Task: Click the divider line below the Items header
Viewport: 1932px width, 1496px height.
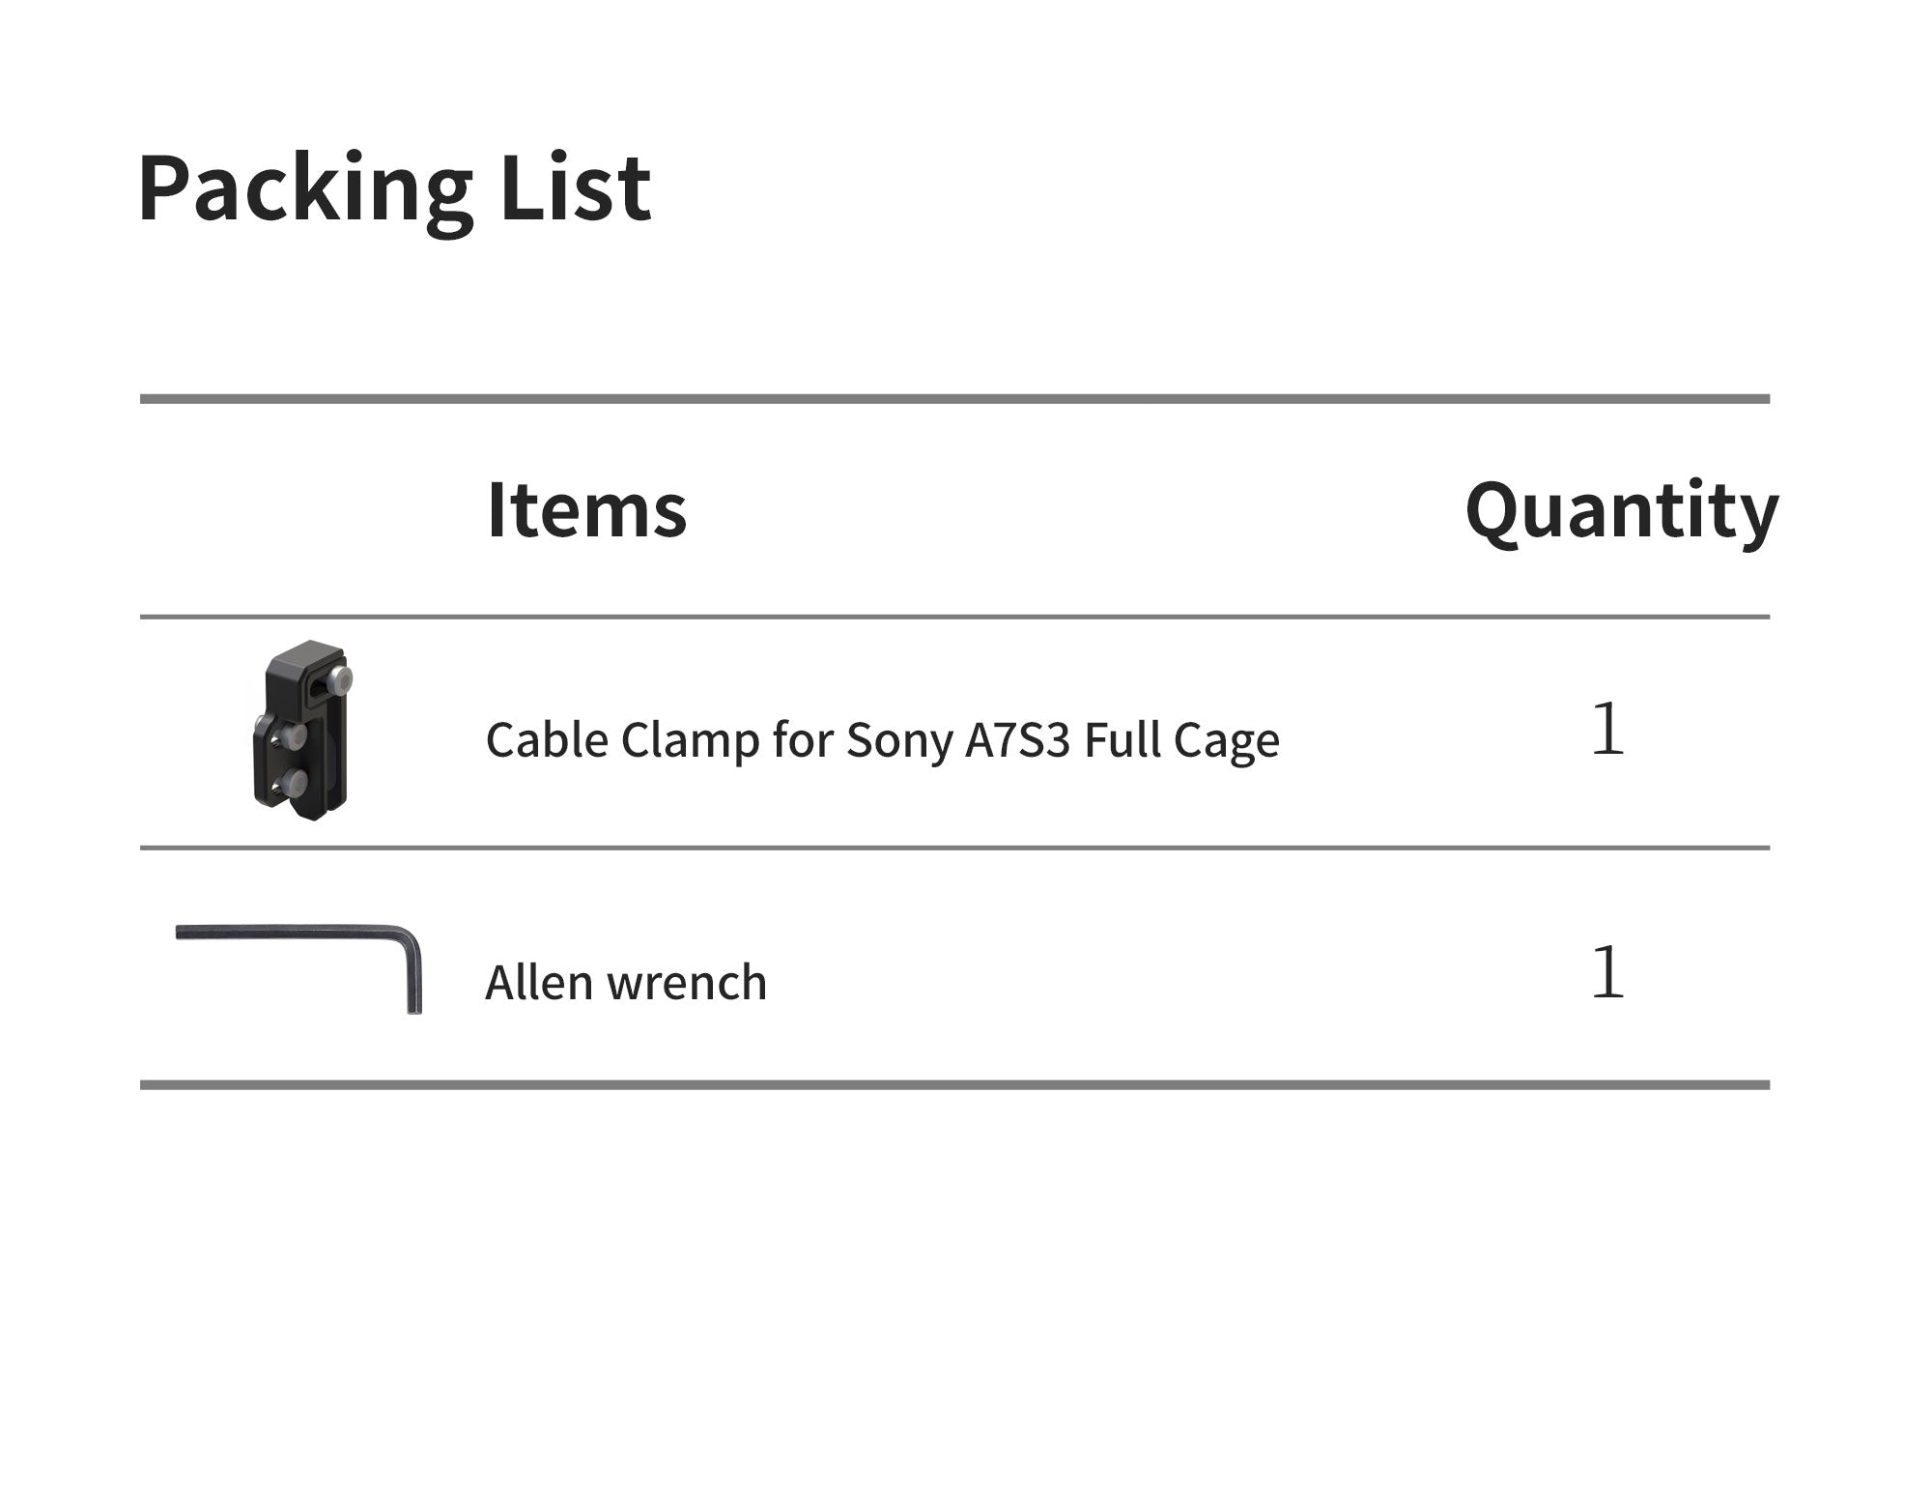Action: [x=954, y=616]
